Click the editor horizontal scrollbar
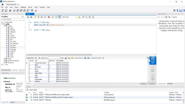The image size is (185, 104). click(60, 55)
